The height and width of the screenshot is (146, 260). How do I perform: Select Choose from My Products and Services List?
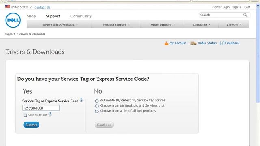(97, 106)
